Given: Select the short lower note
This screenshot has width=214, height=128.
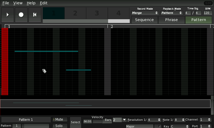Looking at the screenshot, I should 78,70.
